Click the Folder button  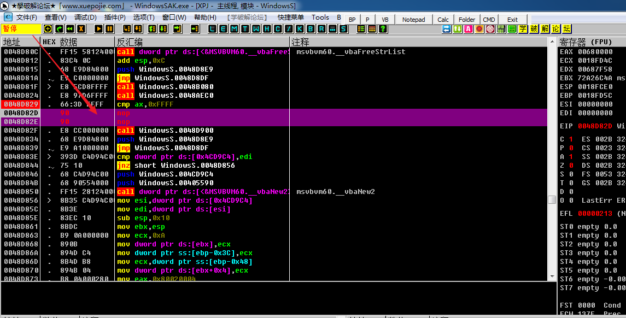click(467, 20)
